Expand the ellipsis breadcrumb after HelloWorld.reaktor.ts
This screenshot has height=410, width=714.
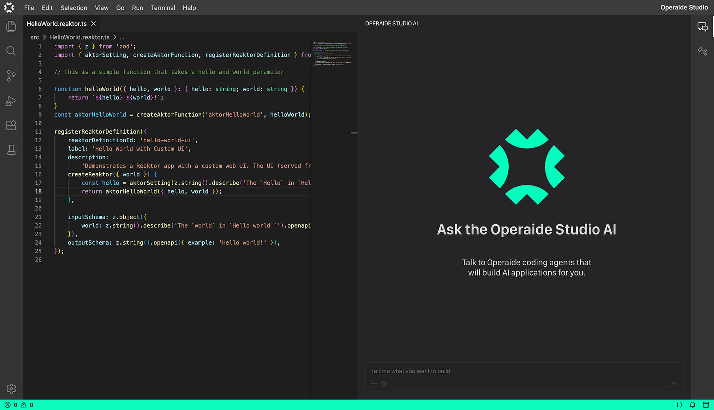(122, 37)
